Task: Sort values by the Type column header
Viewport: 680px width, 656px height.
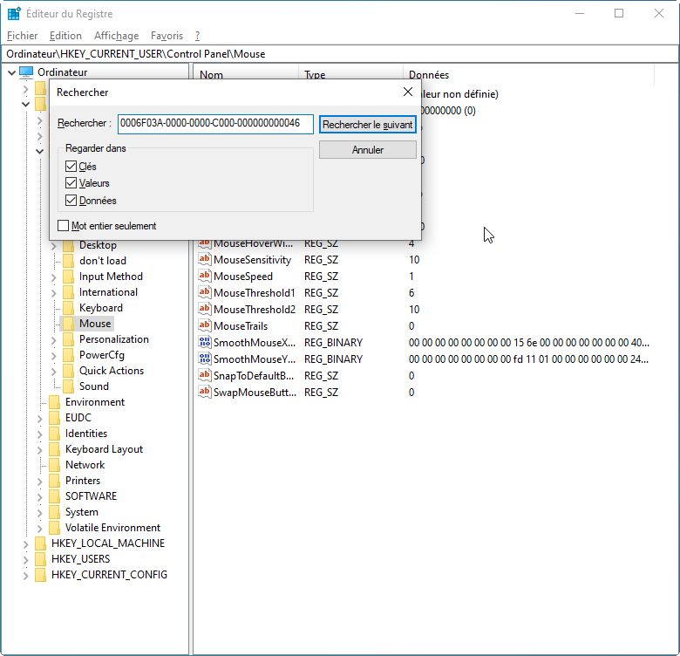Action: [349, 75]
